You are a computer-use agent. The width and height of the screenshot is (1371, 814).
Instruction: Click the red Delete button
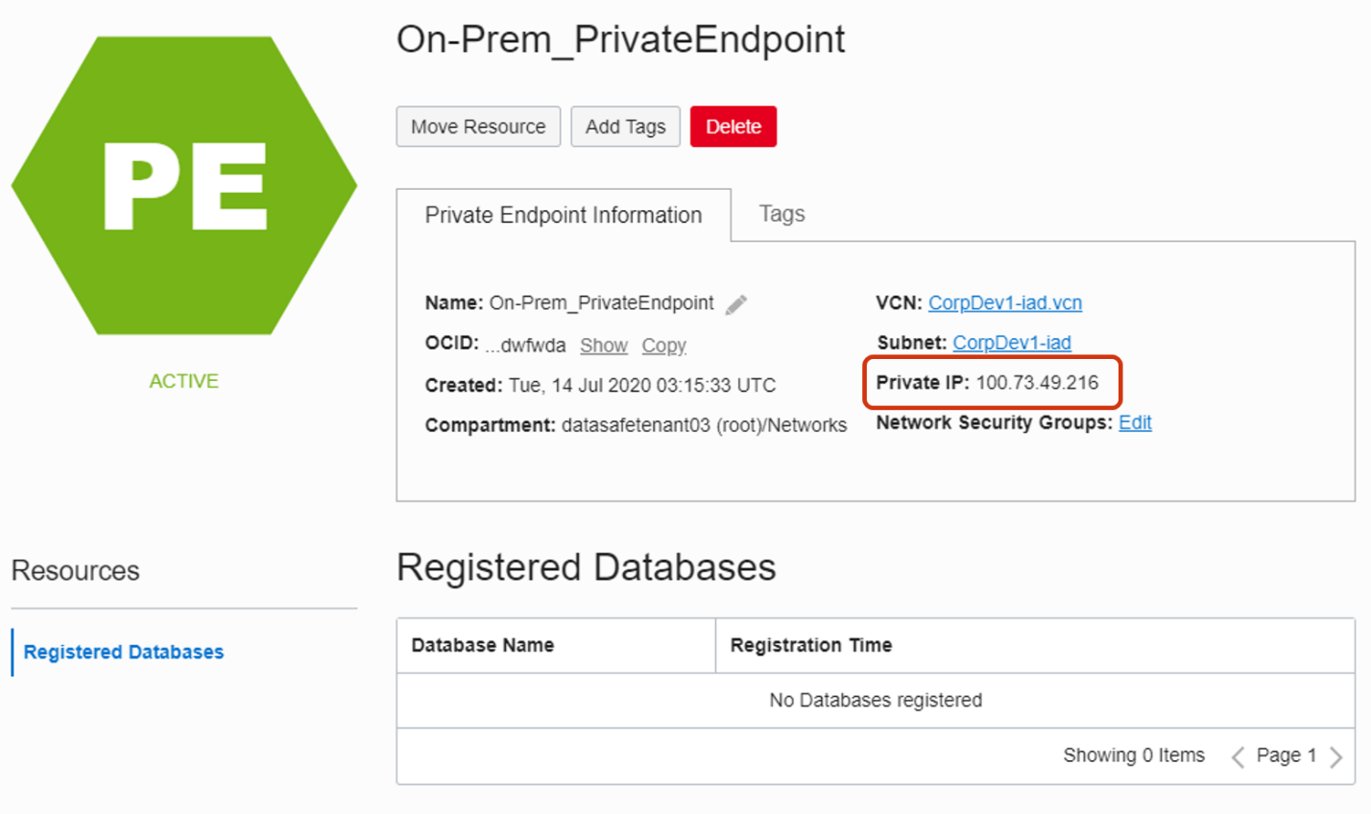(733, 127)
